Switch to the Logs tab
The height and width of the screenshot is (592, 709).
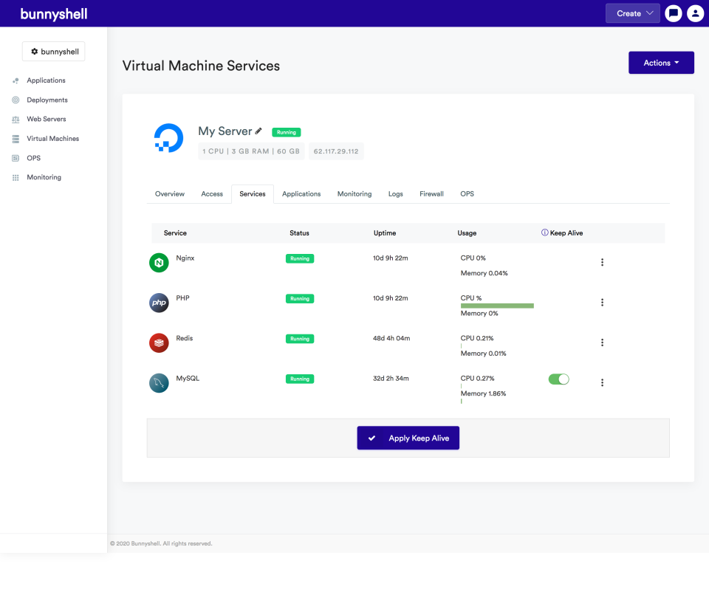396,194
